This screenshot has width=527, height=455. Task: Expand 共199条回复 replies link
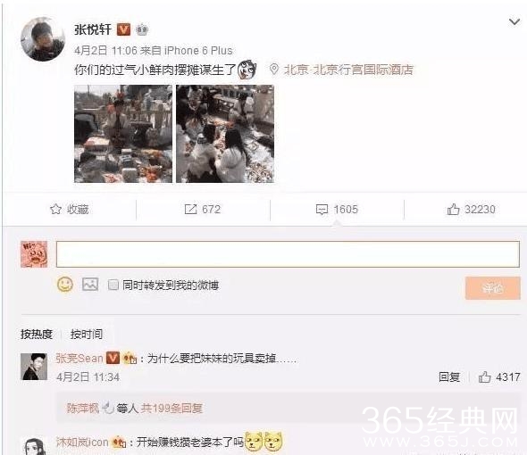click(x=171, y=409)
